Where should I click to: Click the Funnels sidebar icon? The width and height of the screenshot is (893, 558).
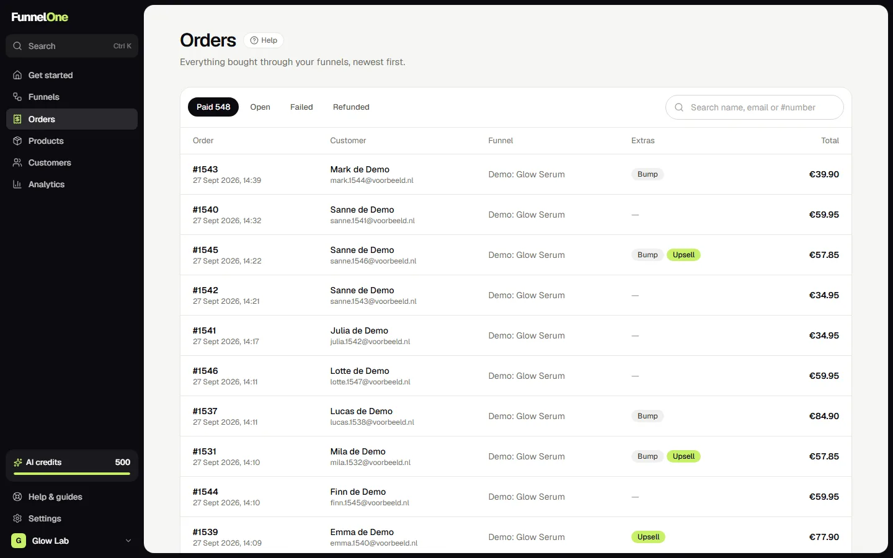click(17, 97)
